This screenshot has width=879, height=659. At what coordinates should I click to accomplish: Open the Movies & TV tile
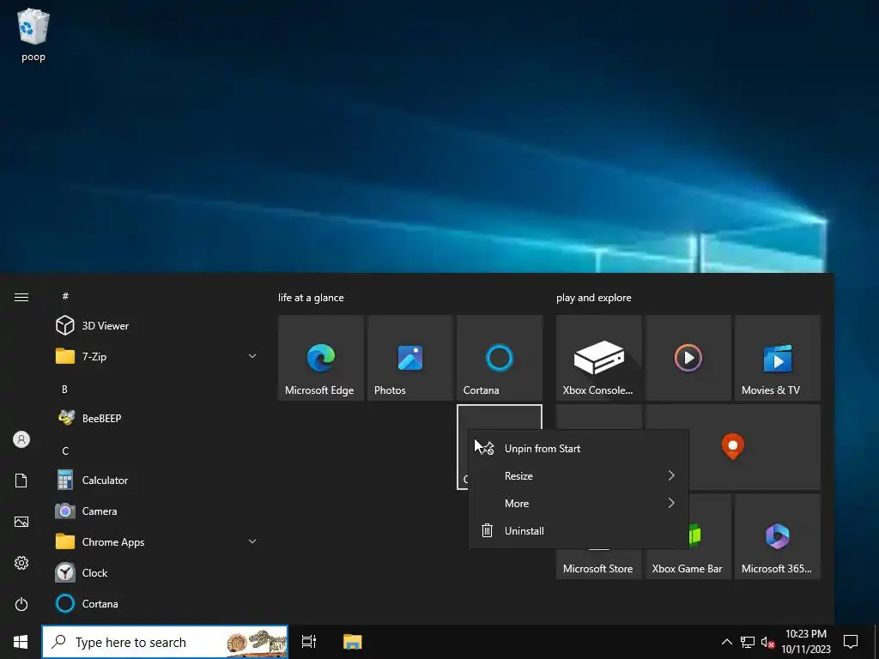point(778,358)
